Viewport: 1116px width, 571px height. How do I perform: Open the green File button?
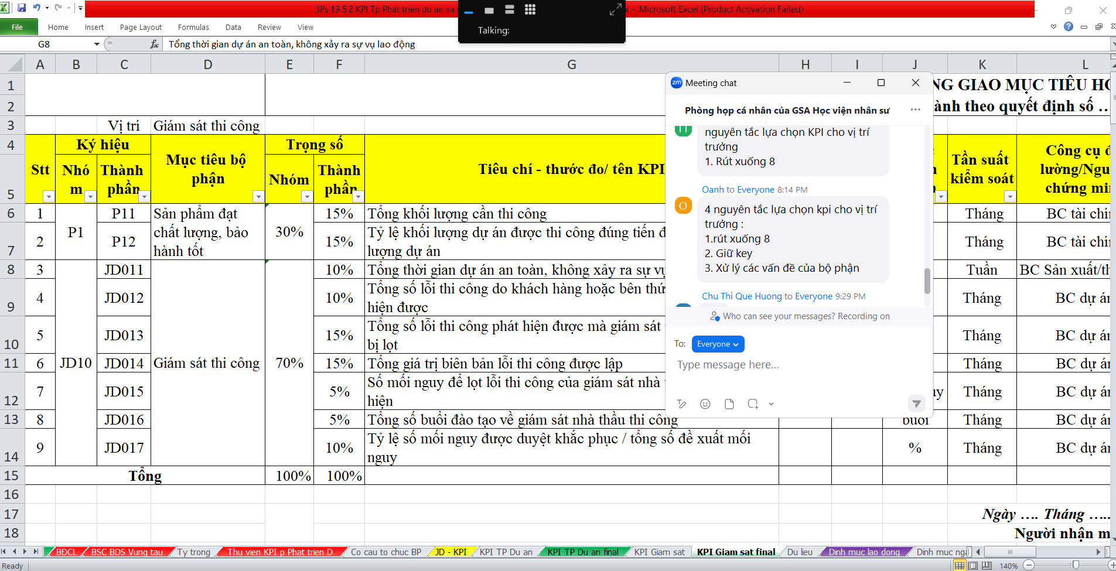pyautogui.click(x=18, y=27)
